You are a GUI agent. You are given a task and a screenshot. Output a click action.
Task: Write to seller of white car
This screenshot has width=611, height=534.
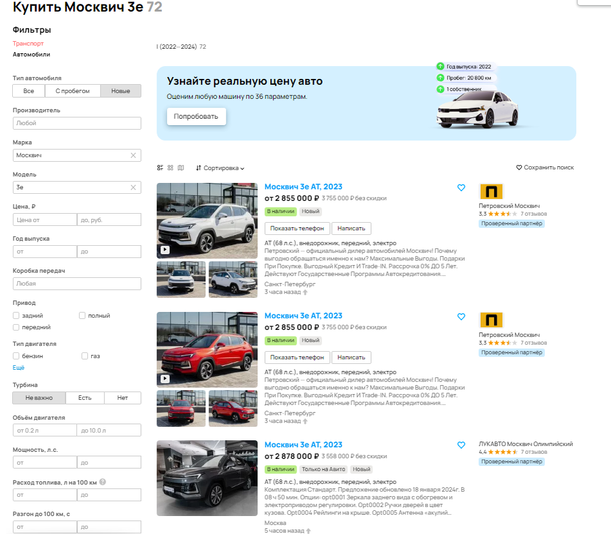click(x=351, y=228)
